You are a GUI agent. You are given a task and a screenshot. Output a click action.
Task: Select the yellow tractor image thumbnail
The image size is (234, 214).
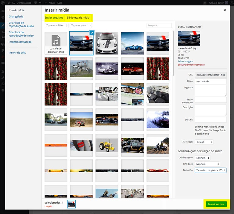point(107,145)
